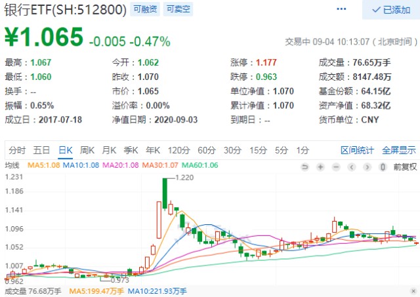
Task: Click the 净值日期 2020-09-03
Action: click(x=176, y=119)
